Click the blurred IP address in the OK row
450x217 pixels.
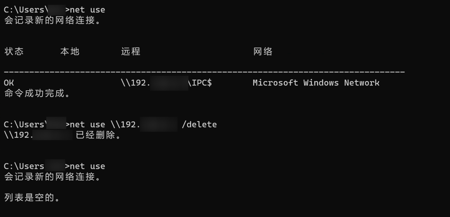[169, 83]
